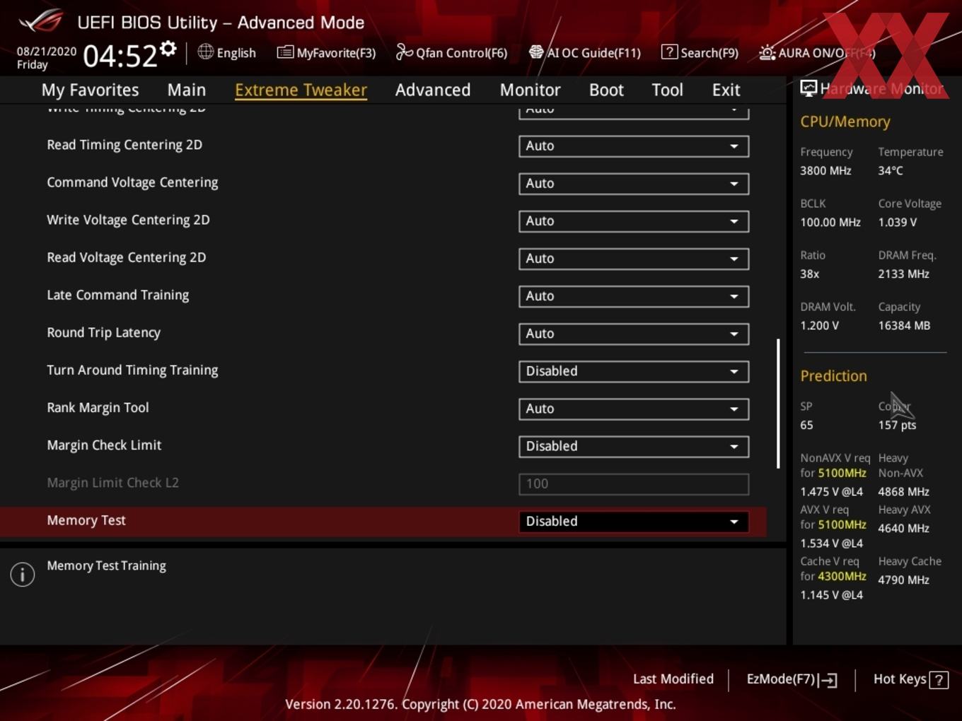Select the Late Command Training label

[x=117, y=295]
